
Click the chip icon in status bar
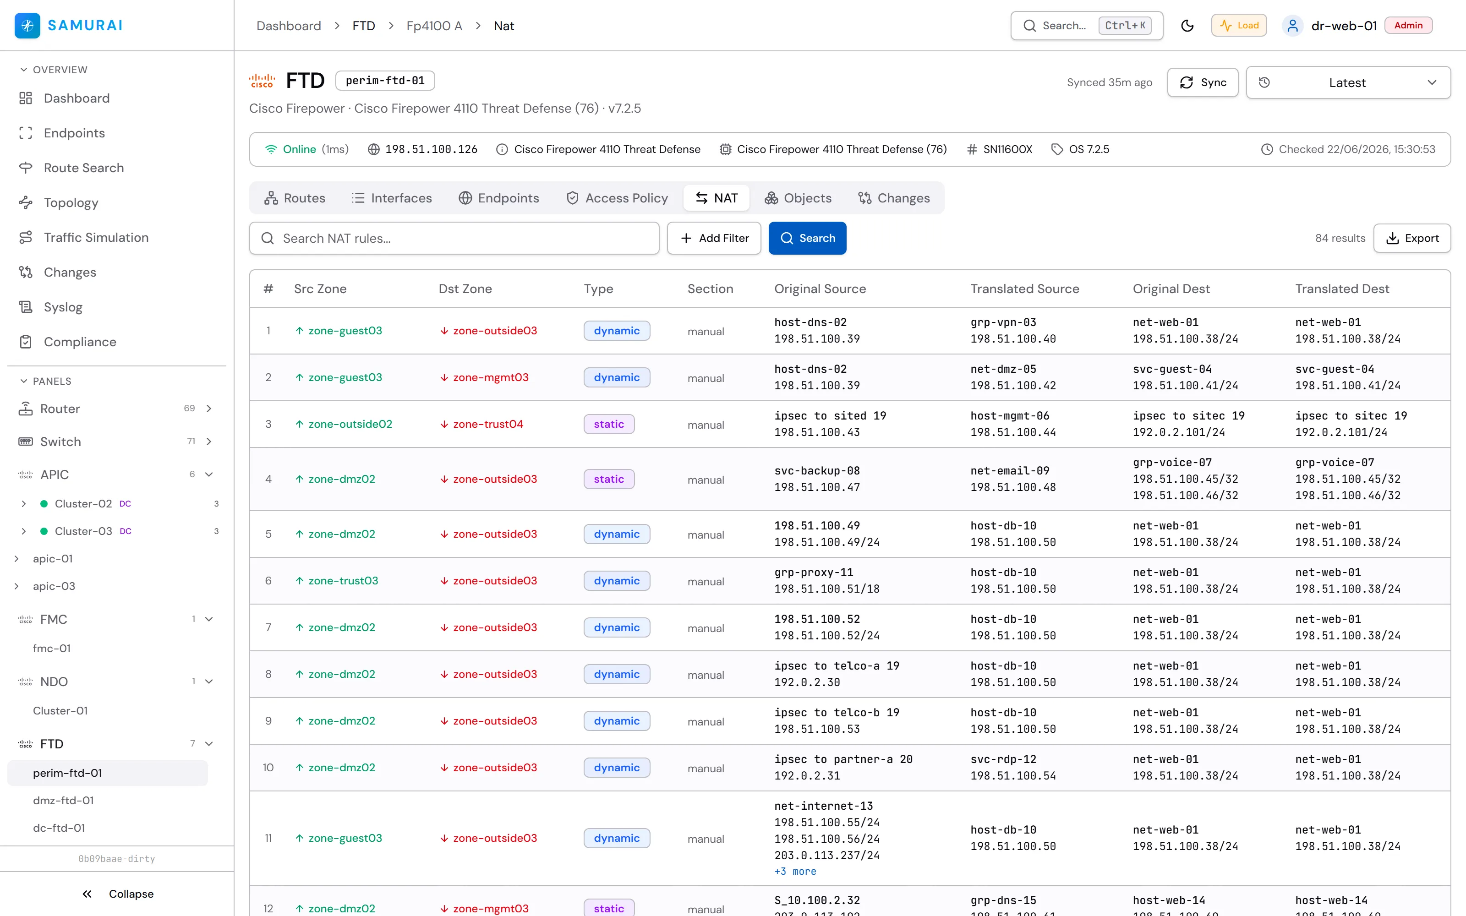point(725,149)
